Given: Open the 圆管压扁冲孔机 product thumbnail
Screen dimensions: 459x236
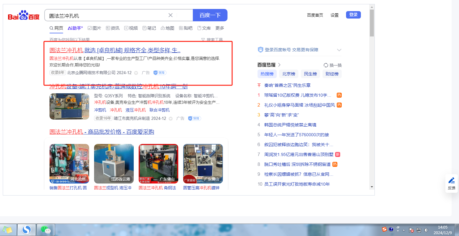Looking at the screenshot, I should (x=203, y=164).
